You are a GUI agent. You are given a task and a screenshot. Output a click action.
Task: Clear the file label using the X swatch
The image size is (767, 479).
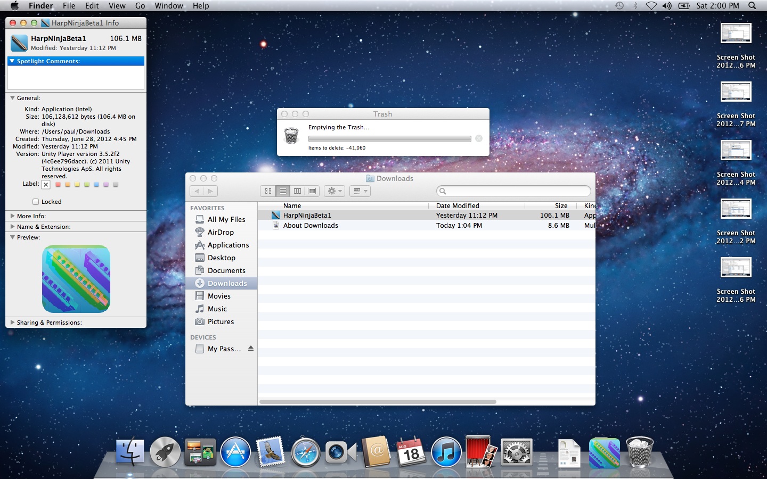pyautogui.click(x=46, y=185)
